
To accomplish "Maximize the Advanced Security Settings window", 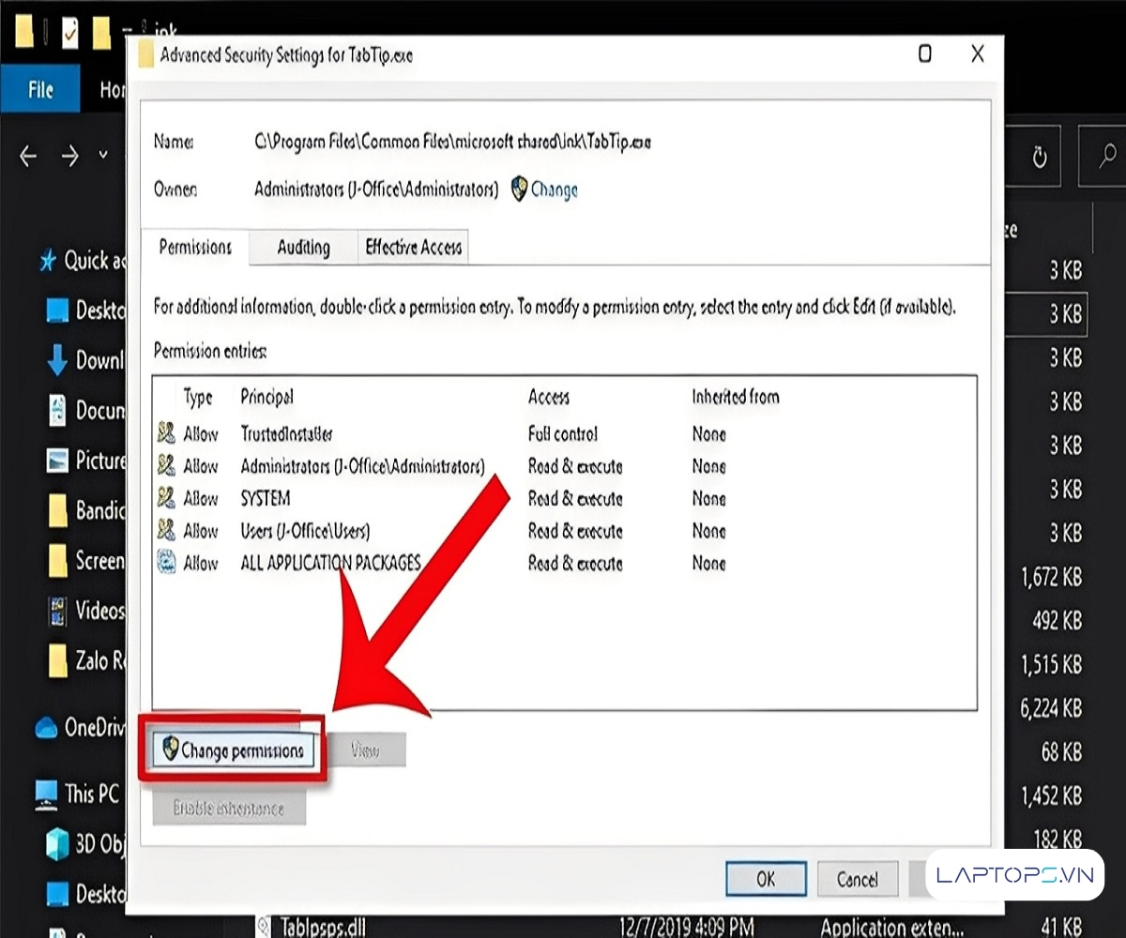I will (924, 54).
